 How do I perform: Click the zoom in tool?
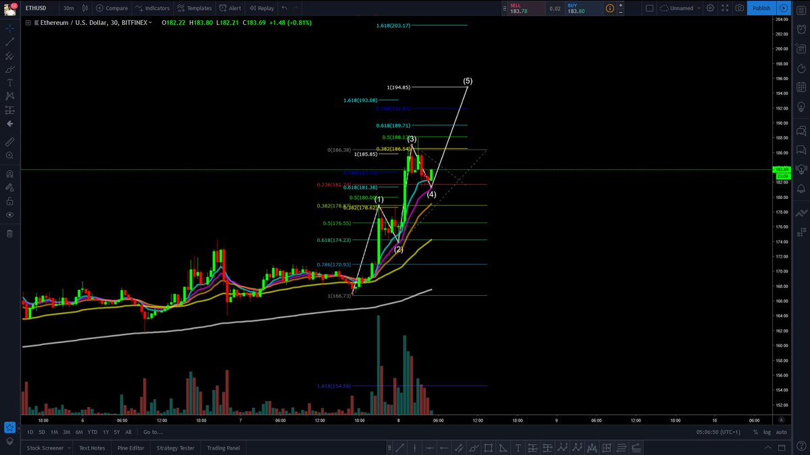(9, 156)
